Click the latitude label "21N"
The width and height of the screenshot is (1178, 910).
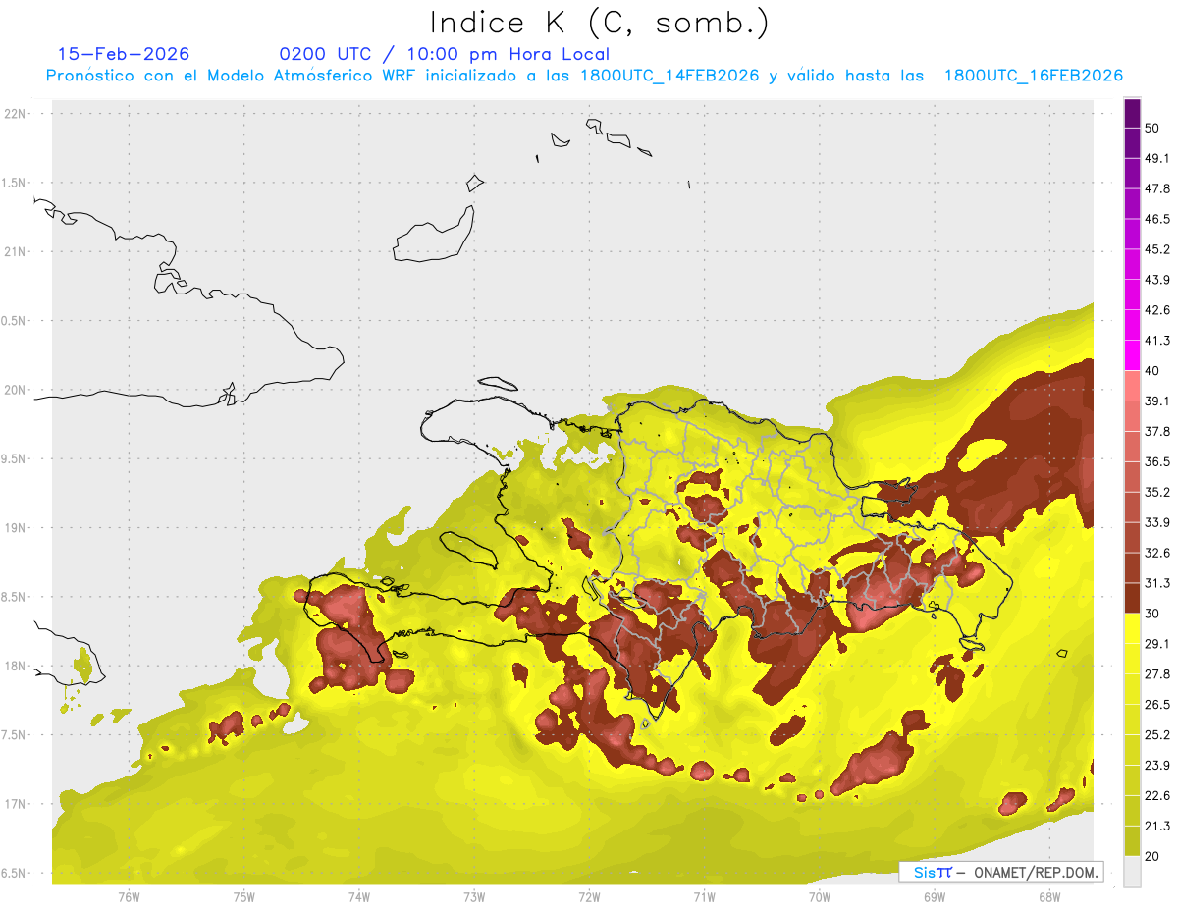tap(16, 252)
